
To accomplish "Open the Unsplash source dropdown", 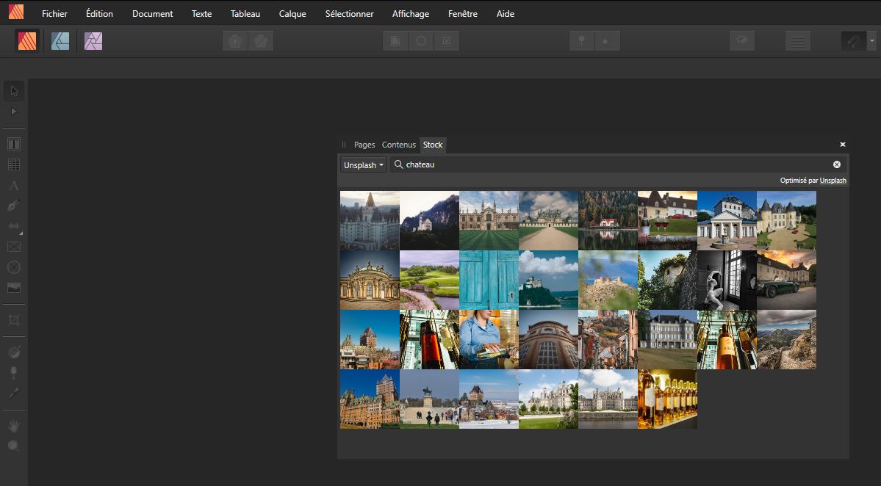I will [364, 164].
